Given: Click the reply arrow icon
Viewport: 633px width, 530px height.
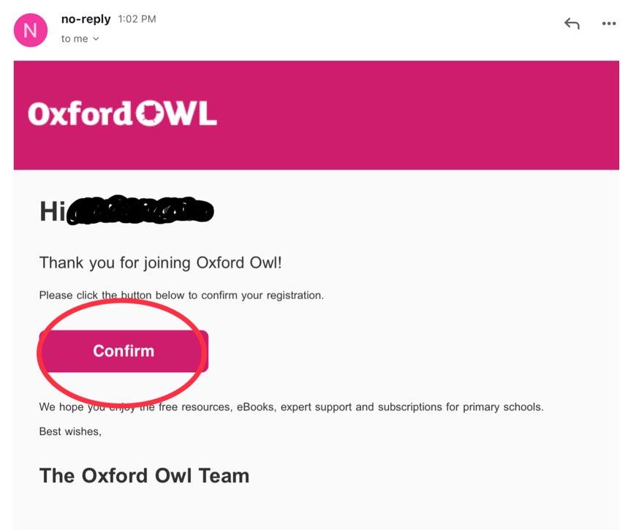Looking at the screenshot, I should pyautogui.click(x=572, y=24).
